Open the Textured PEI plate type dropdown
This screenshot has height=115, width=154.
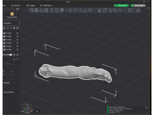pyautogui.click(x=12, y=17)
